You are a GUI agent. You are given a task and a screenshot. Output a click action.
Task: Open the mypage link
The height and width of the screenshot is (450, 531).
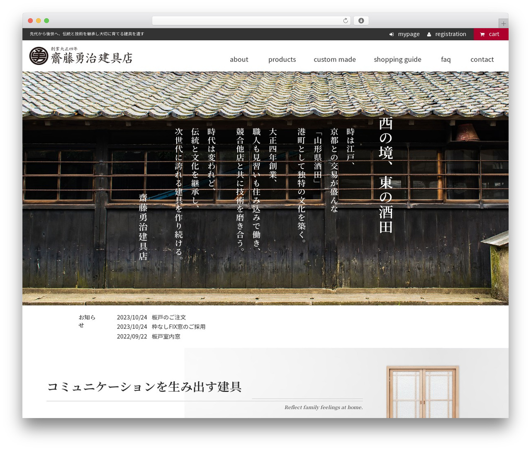coord(409,34)
